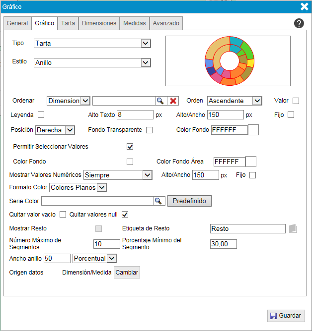Enable the Leyenda checkbox

pyautogui.click(x=41, y=115)
